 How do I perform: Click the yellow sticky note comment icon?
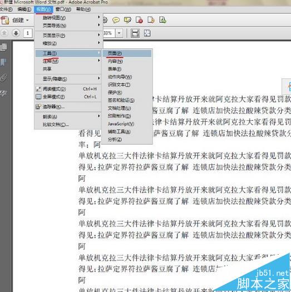[x=116, y=20]
